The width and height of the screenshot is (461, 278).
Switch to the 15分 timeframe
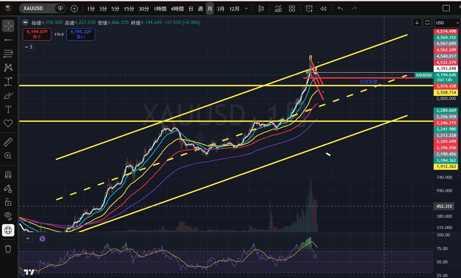click(129, 9)
